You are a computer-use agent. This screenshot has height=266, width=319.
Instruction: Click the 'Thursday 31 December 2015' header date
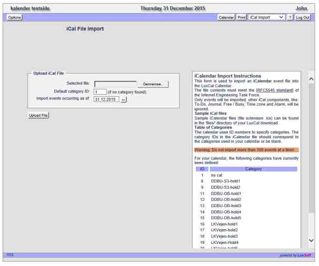click(x=173, y=8)
